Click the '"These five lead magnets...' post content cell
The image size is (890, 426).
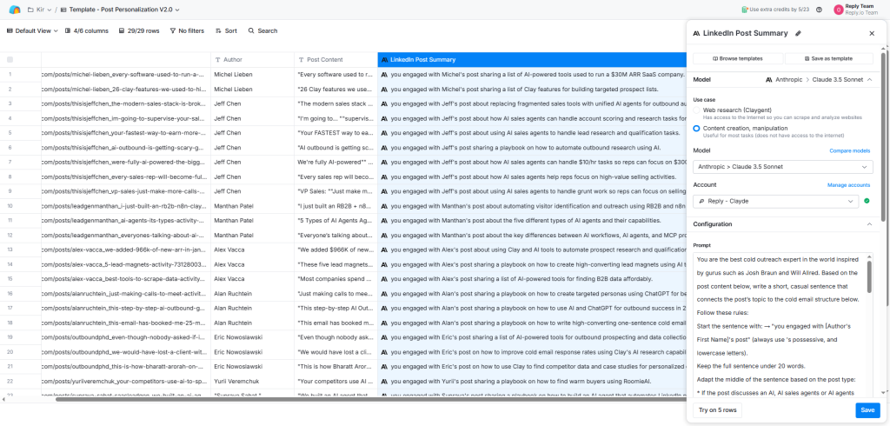[x=336, y=264]
